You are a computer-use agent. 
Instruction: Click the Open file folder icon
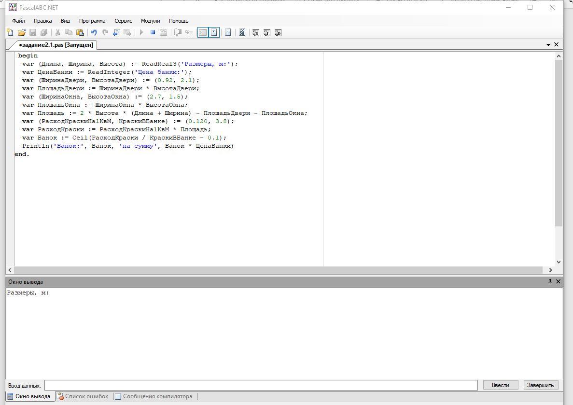pyautogui.click(x=21, y=32)
